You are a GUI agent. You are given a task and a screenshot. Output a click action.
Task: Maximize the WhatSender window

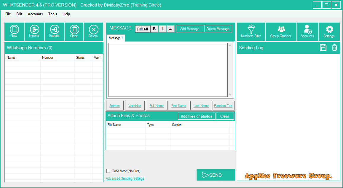click(x=326, y=5)
